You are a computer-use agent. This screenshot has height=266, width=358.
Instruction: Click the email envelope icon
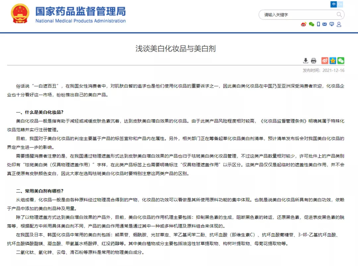(325, 24)
